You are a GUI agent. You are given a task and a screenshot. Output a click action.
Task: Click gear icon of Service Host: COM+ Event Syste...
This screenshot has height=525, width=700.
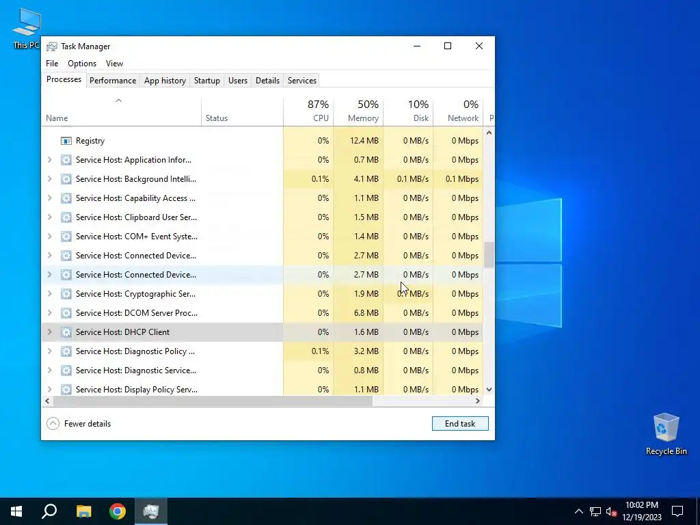[66, 237]
